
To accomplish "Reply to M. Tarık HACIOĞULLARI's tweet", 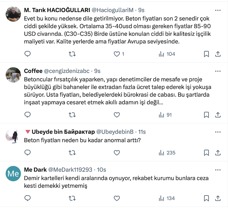I will 27,54.
